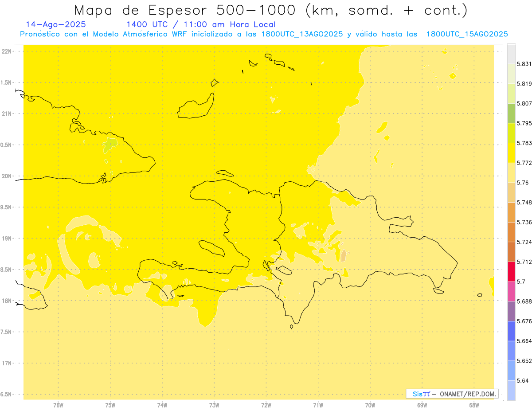Click the "22N" latitude label
The image size is (532, 411).
(x=7, y=51)
